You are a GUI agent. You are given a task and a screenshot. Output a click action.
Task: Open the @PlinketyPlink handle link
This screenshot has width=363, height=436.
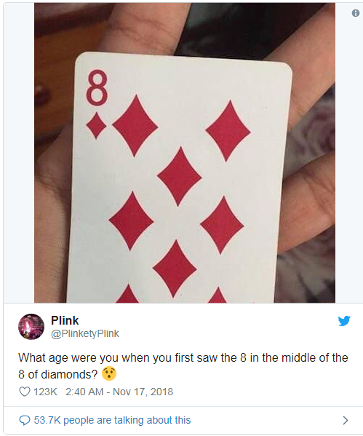85,333
